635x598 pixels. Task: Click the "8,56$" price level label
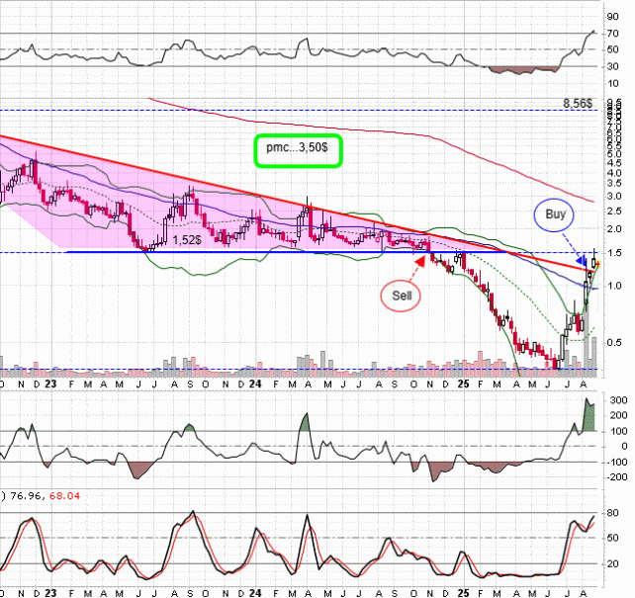click(x=578, y=104)
